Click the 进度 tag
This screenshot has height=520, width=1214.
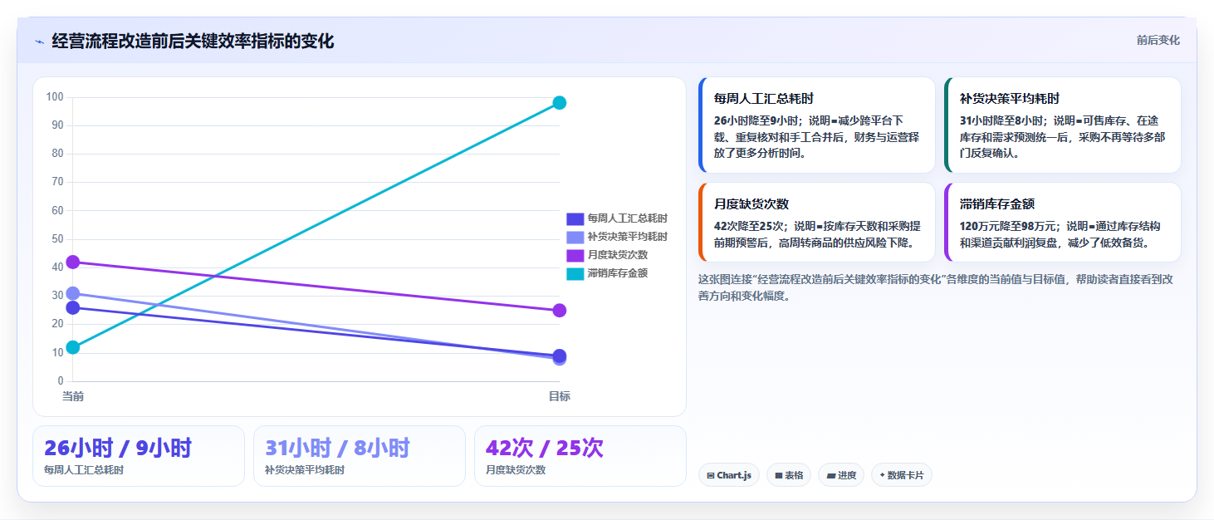tap(840, 475)
